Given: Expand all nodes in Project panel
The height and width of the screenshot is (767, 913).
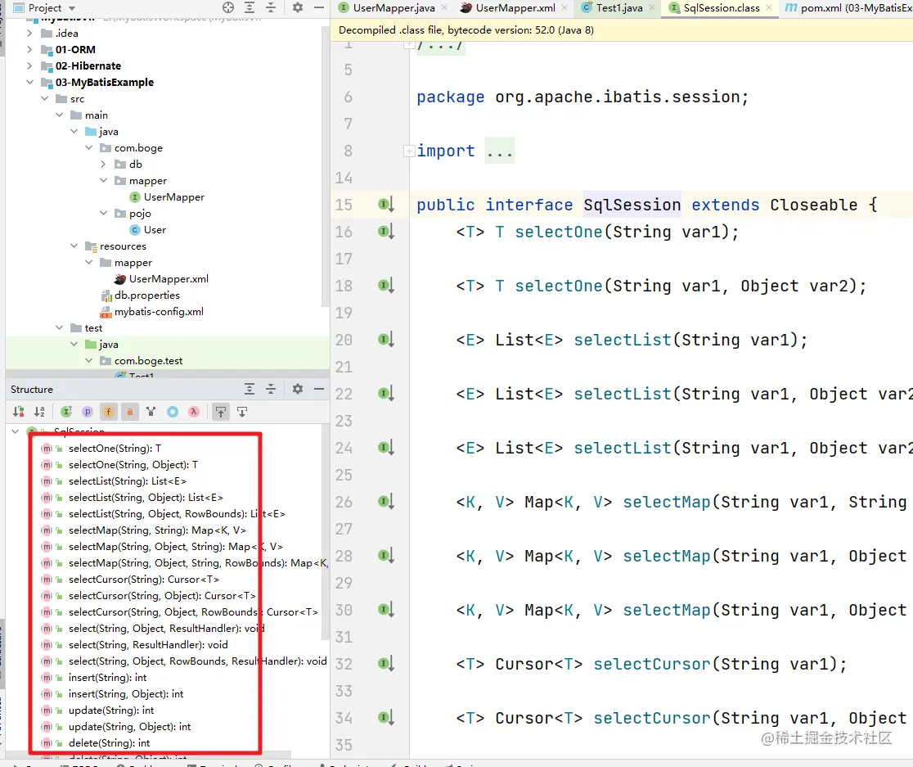Looking at the screenshot, I should click(250, 7).
